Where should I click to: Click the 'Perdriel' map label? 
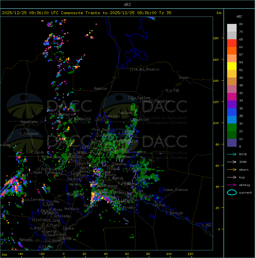[75, 179]
